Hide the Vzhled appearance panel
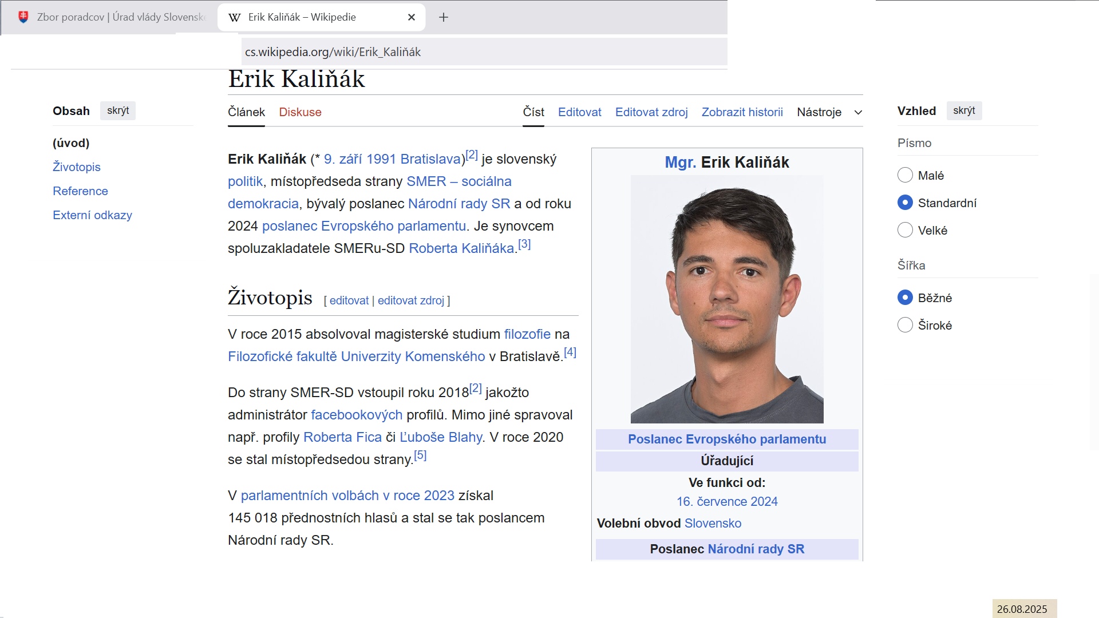The width and height of the screenshot is (1099, 618). coord(964,110)
